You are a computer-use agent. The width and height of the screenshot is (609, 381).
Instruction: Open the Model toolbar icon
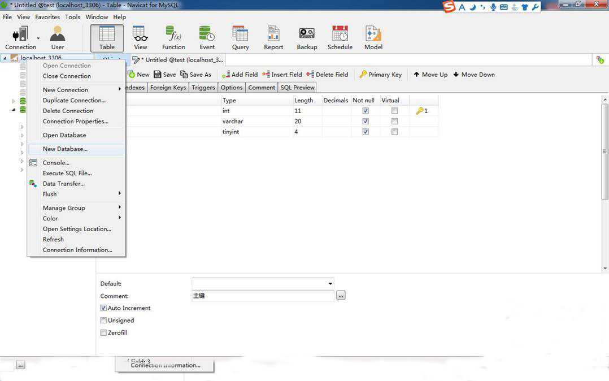373,38
